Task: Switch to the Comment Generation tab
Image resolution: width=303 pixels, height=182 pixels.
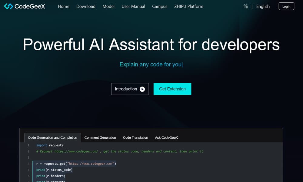Action: click(100, 137)
